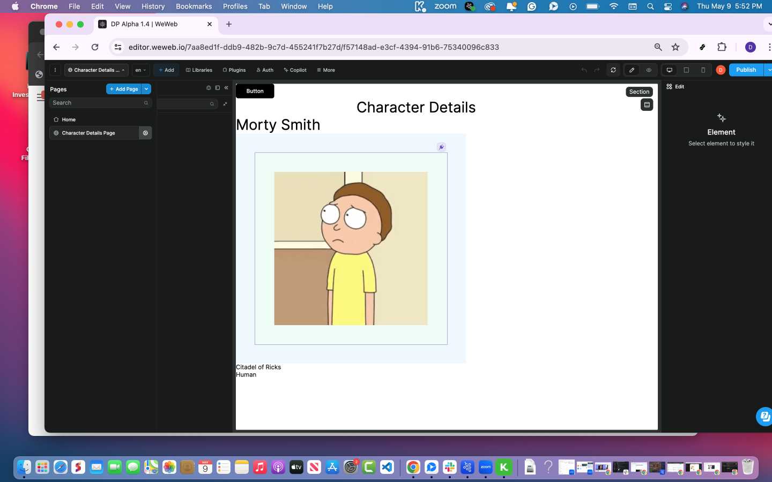
Task: Click the Publish button
Action: [x=746, y=70]
